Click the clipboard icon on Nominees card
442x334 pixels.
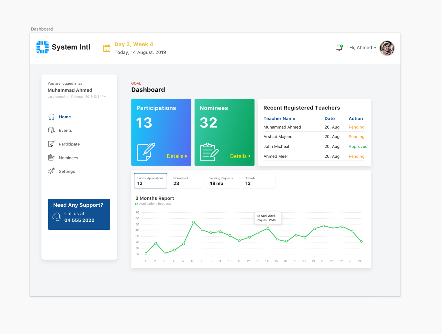pos(209,152)
